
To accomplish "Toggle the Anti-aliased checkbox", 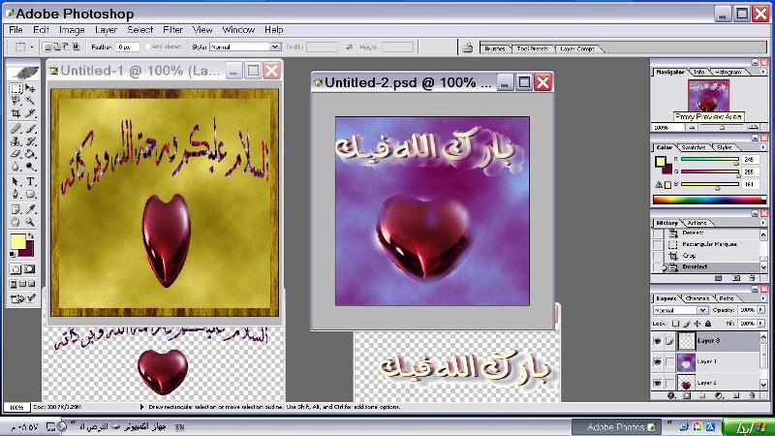I will [148, 47].
